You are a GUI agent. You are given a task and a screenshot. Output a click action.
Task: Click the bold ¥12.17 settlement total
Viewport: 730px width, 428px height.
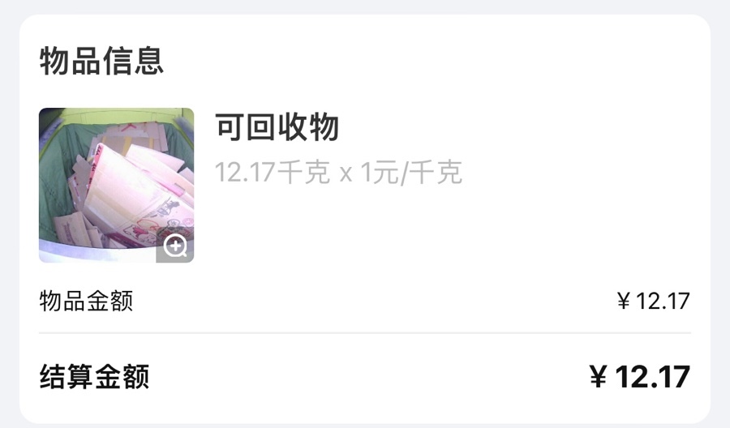(639, 376)
